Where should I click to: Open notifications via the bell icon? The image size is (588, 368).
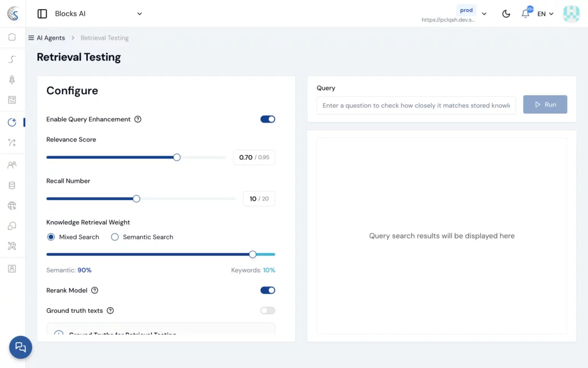pos(525,14)
